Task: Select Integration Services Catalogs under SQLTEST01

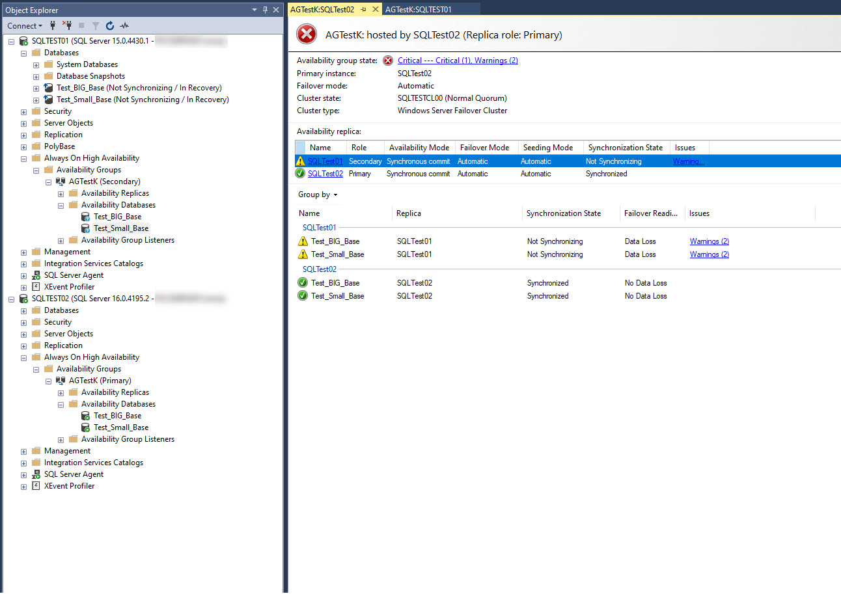Action: pos(93,263)
